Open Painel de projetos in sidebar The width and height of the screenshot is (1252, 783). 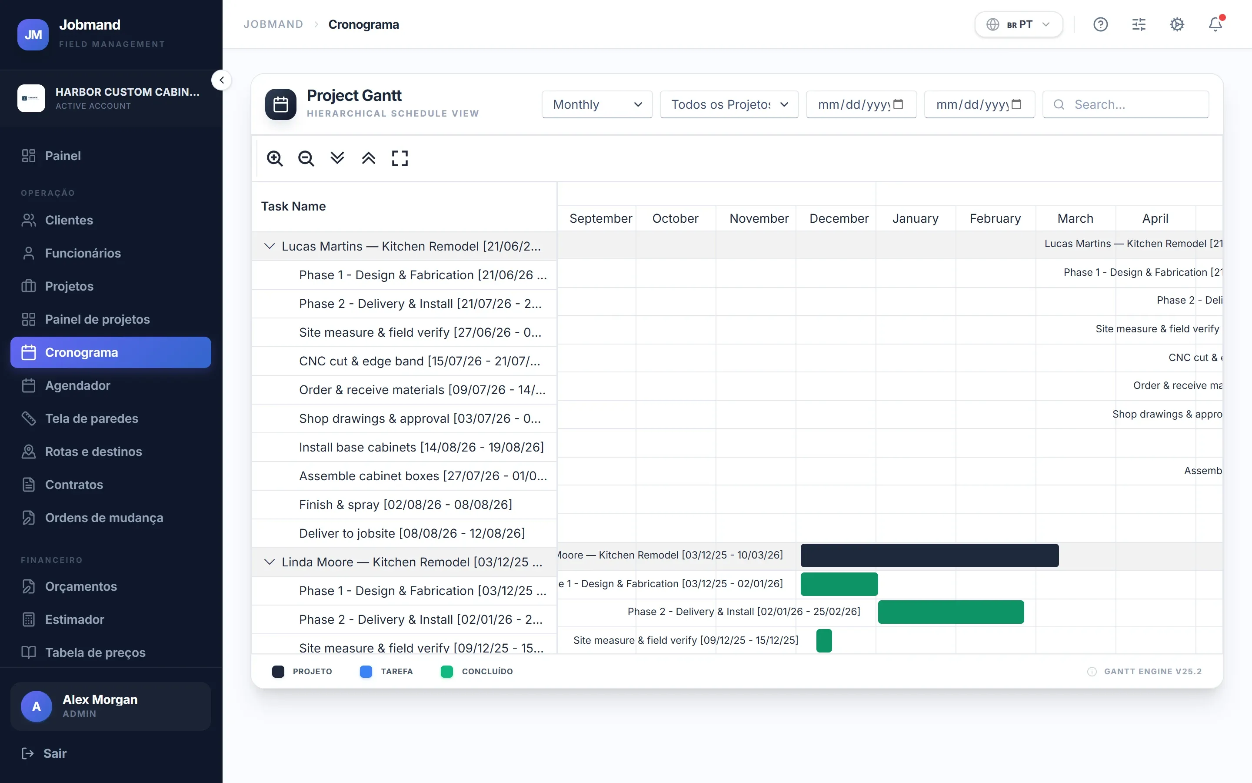pos(111,320)
